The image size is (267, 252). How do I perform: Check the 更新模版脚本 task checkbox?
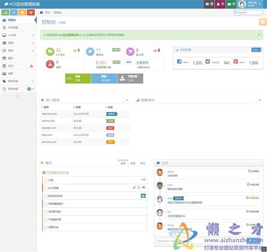tap(46, 204)
